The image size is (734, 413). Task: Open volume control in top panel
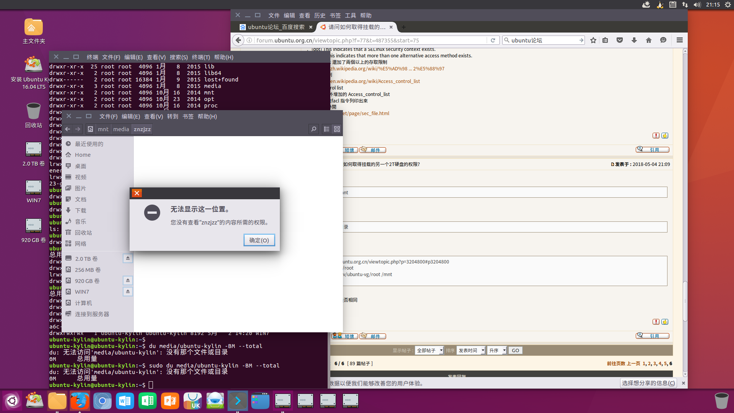697,5
